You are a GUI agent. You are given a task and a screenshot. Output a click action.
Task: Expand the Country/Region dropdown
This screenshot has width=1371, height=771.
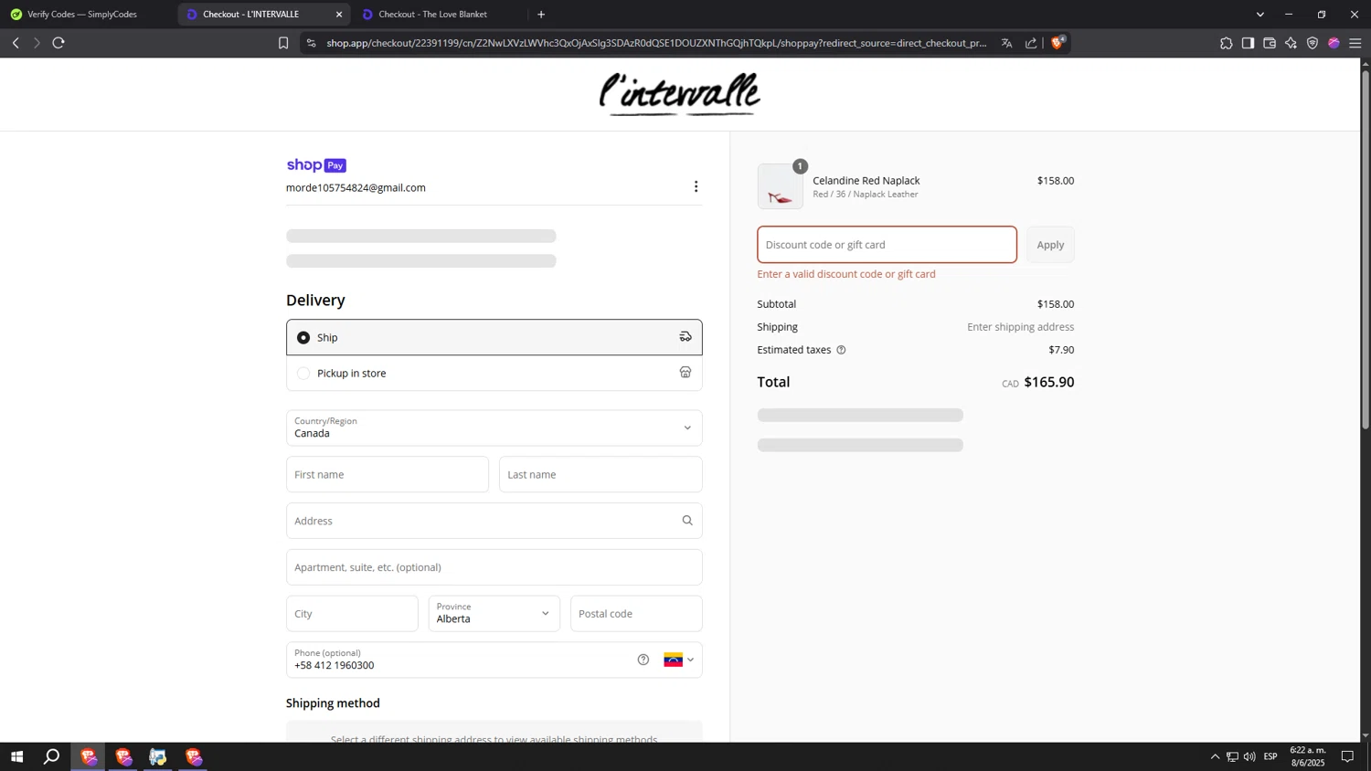pos(494,428)
